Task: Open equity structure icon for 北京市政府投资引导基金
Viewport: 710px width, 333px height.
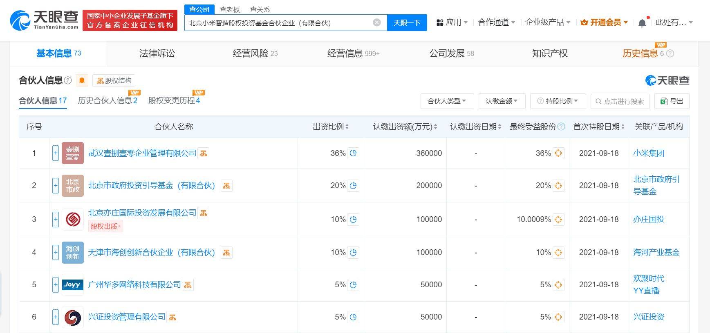Action: pos(227,186)
